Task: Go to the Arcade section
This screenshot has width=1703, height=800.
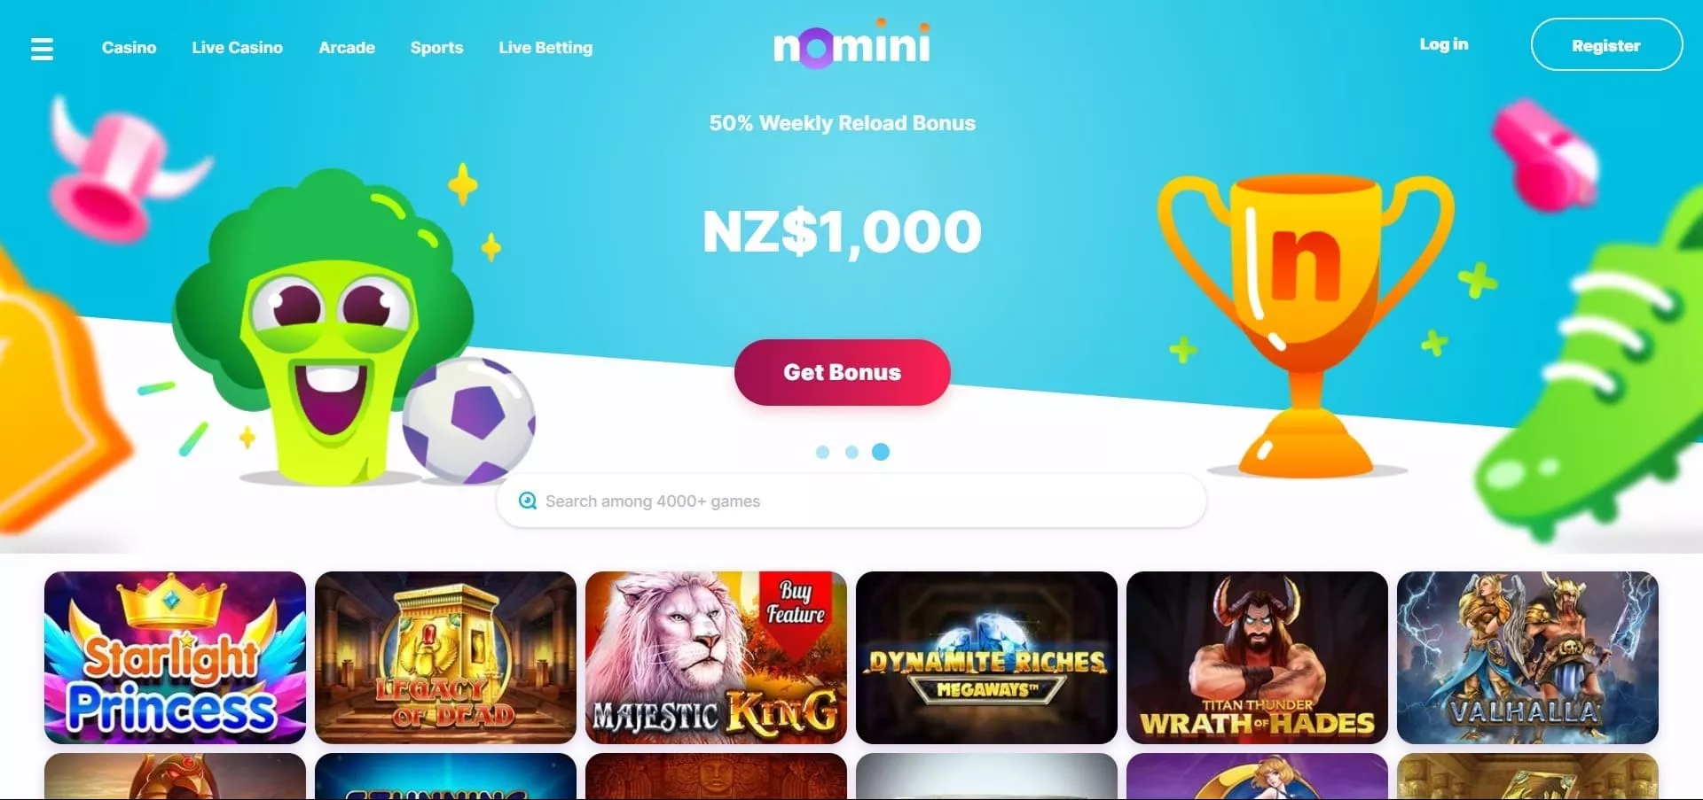Action: tap(347, 48)
